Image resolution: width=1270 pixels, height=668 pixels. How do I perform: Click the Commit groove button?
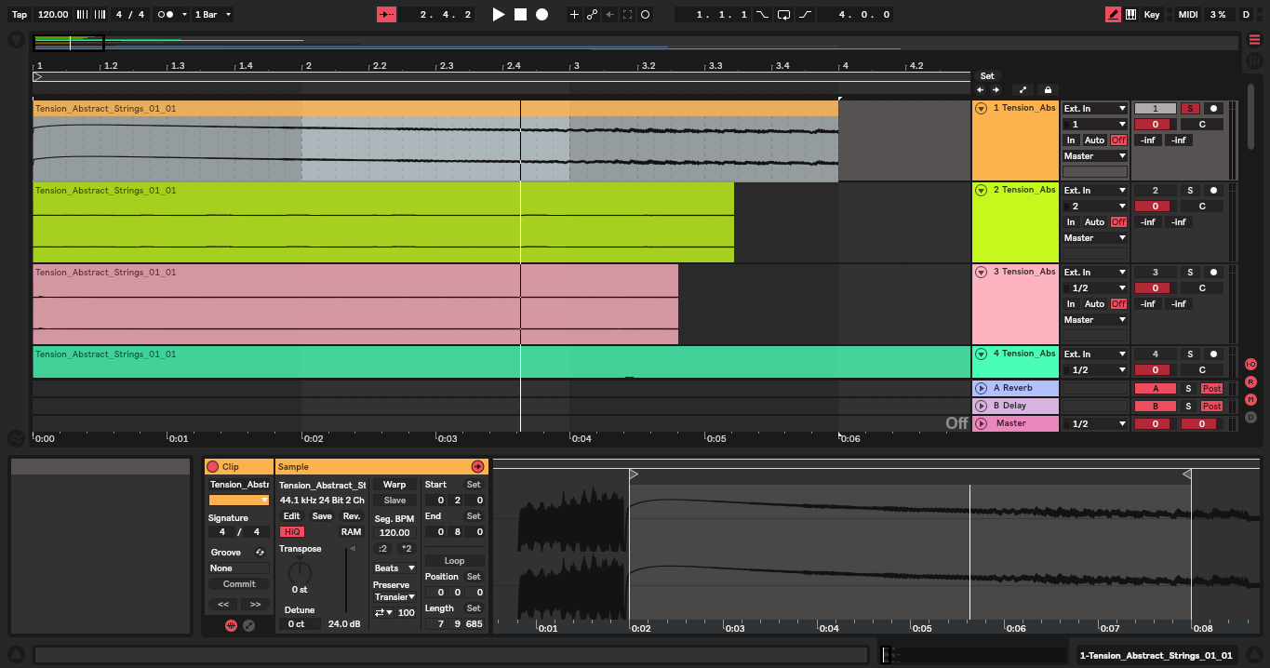[239, 584]
